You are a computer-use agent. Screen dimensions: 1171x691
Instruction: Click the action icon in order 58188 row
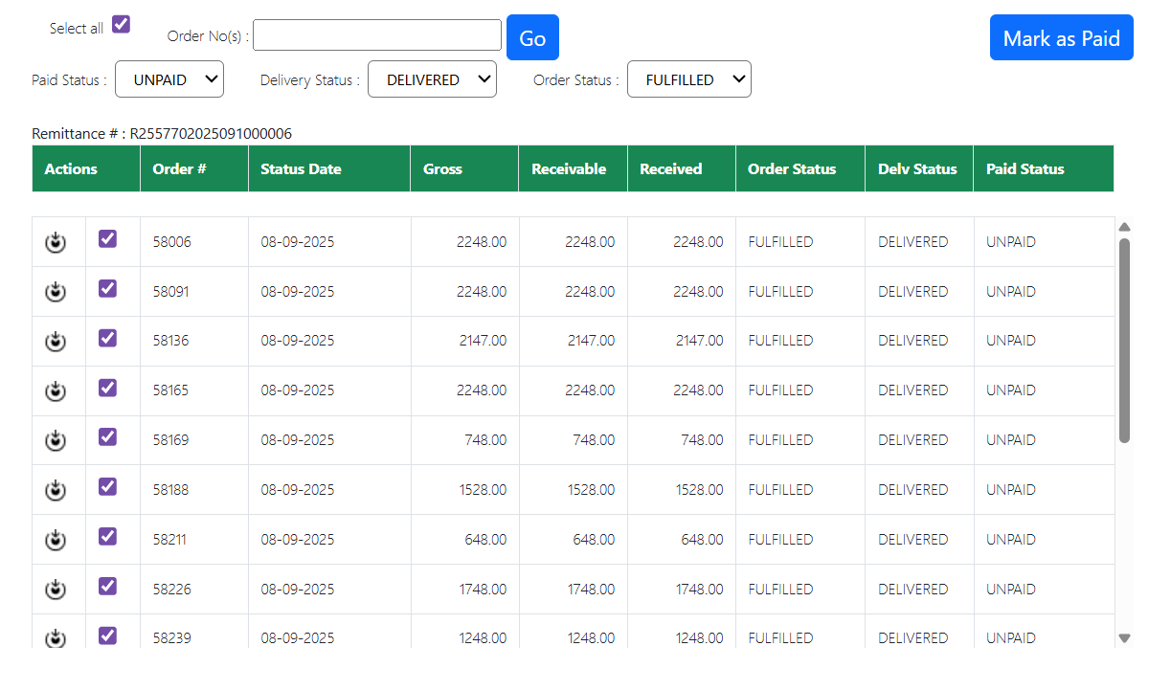tap(56, 490)
